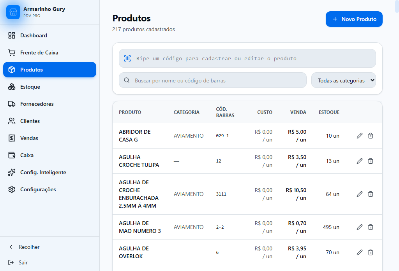The width and height of the screenshot is (399, 271).
Task: Click the barcode scanner icon
Action: pyautogui.click(x=127, y=58)
